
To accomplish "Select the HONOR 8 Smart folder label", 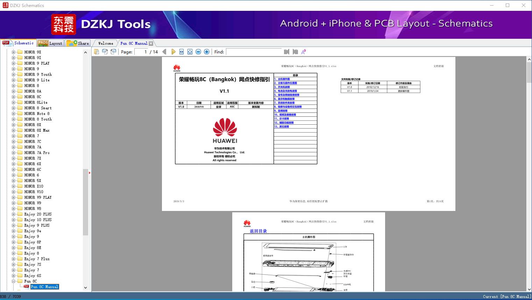I will 38,108.
